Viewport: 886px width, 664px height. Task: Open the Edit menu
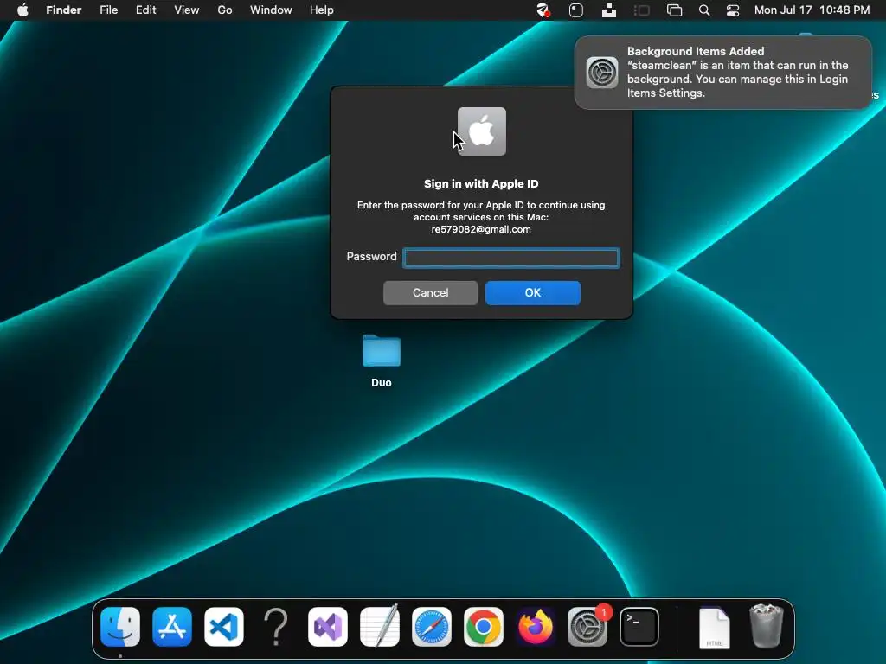coord(145,10)
